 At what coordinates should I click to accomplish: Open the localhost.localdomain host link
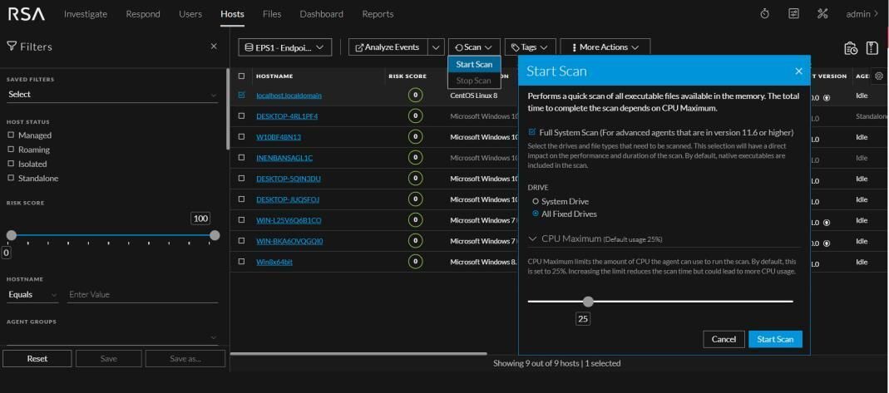click(x=289, y=96)
